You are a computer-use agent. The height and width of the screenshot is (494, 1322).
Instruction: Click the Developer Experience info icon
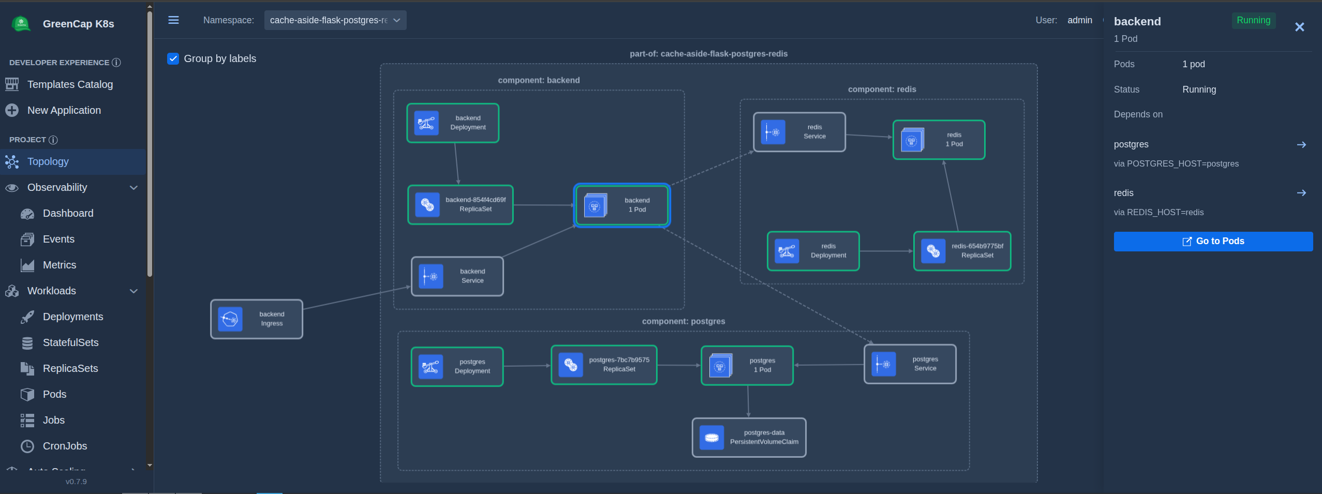click(116, 63)
